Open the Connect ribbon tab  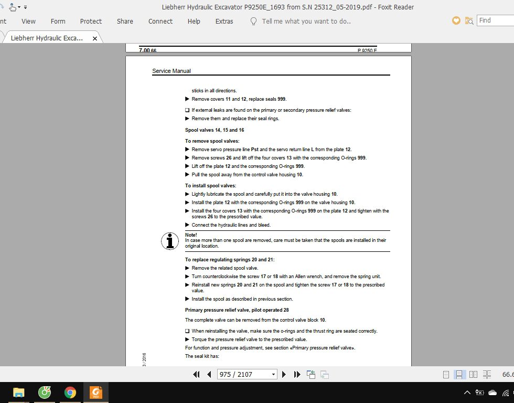coord(160,22)
